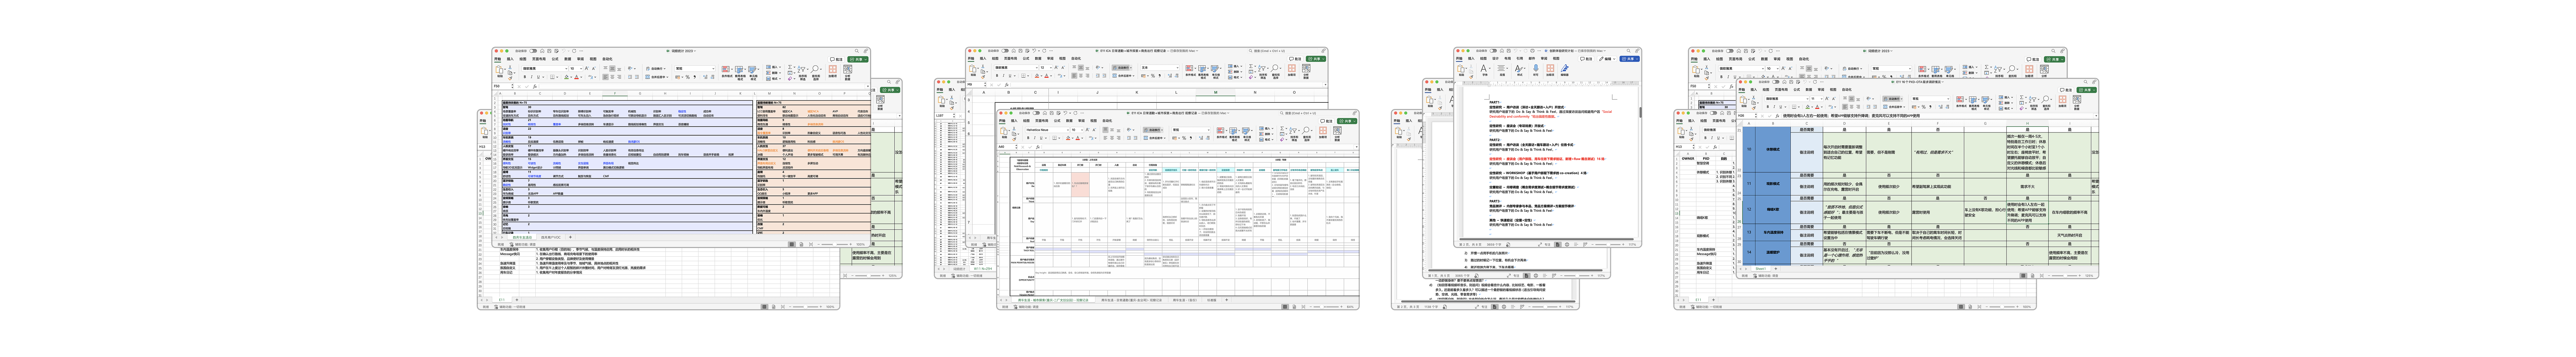
Task: Toggle Bold in 销额统计 2023 front-left Excel window
Action: pos(525,77)
